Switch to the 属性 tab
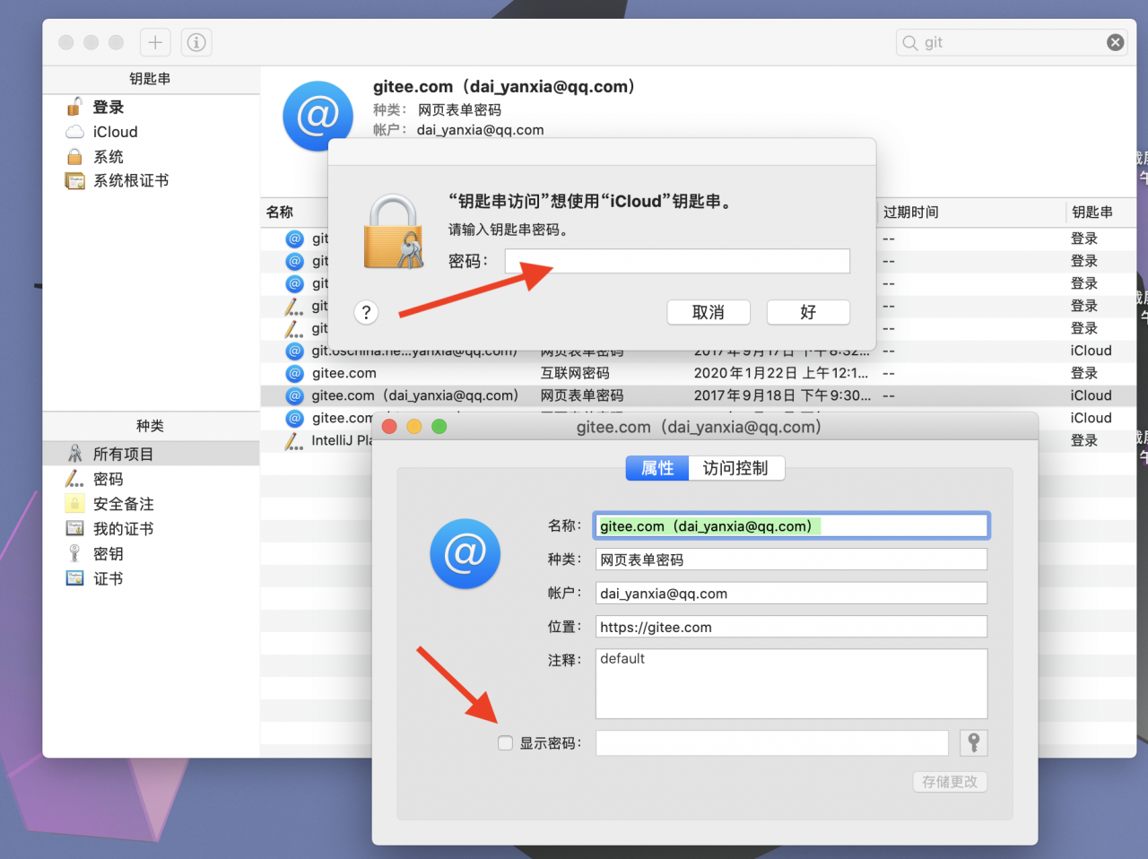This screenshot has width=1148, height=859. click(657, 468)
